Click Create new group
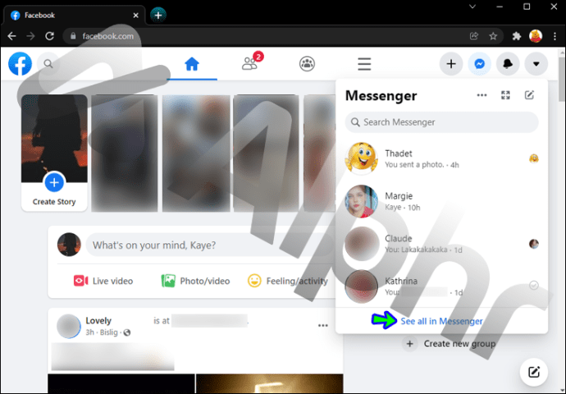The height and width of the screenshot is (394, 566). click(x=449, y=343)
